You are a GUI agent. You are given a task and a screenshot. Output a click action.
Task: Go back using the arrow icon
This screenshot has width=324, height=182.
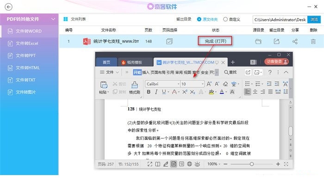pyautogui.click(x=8, y=7)
